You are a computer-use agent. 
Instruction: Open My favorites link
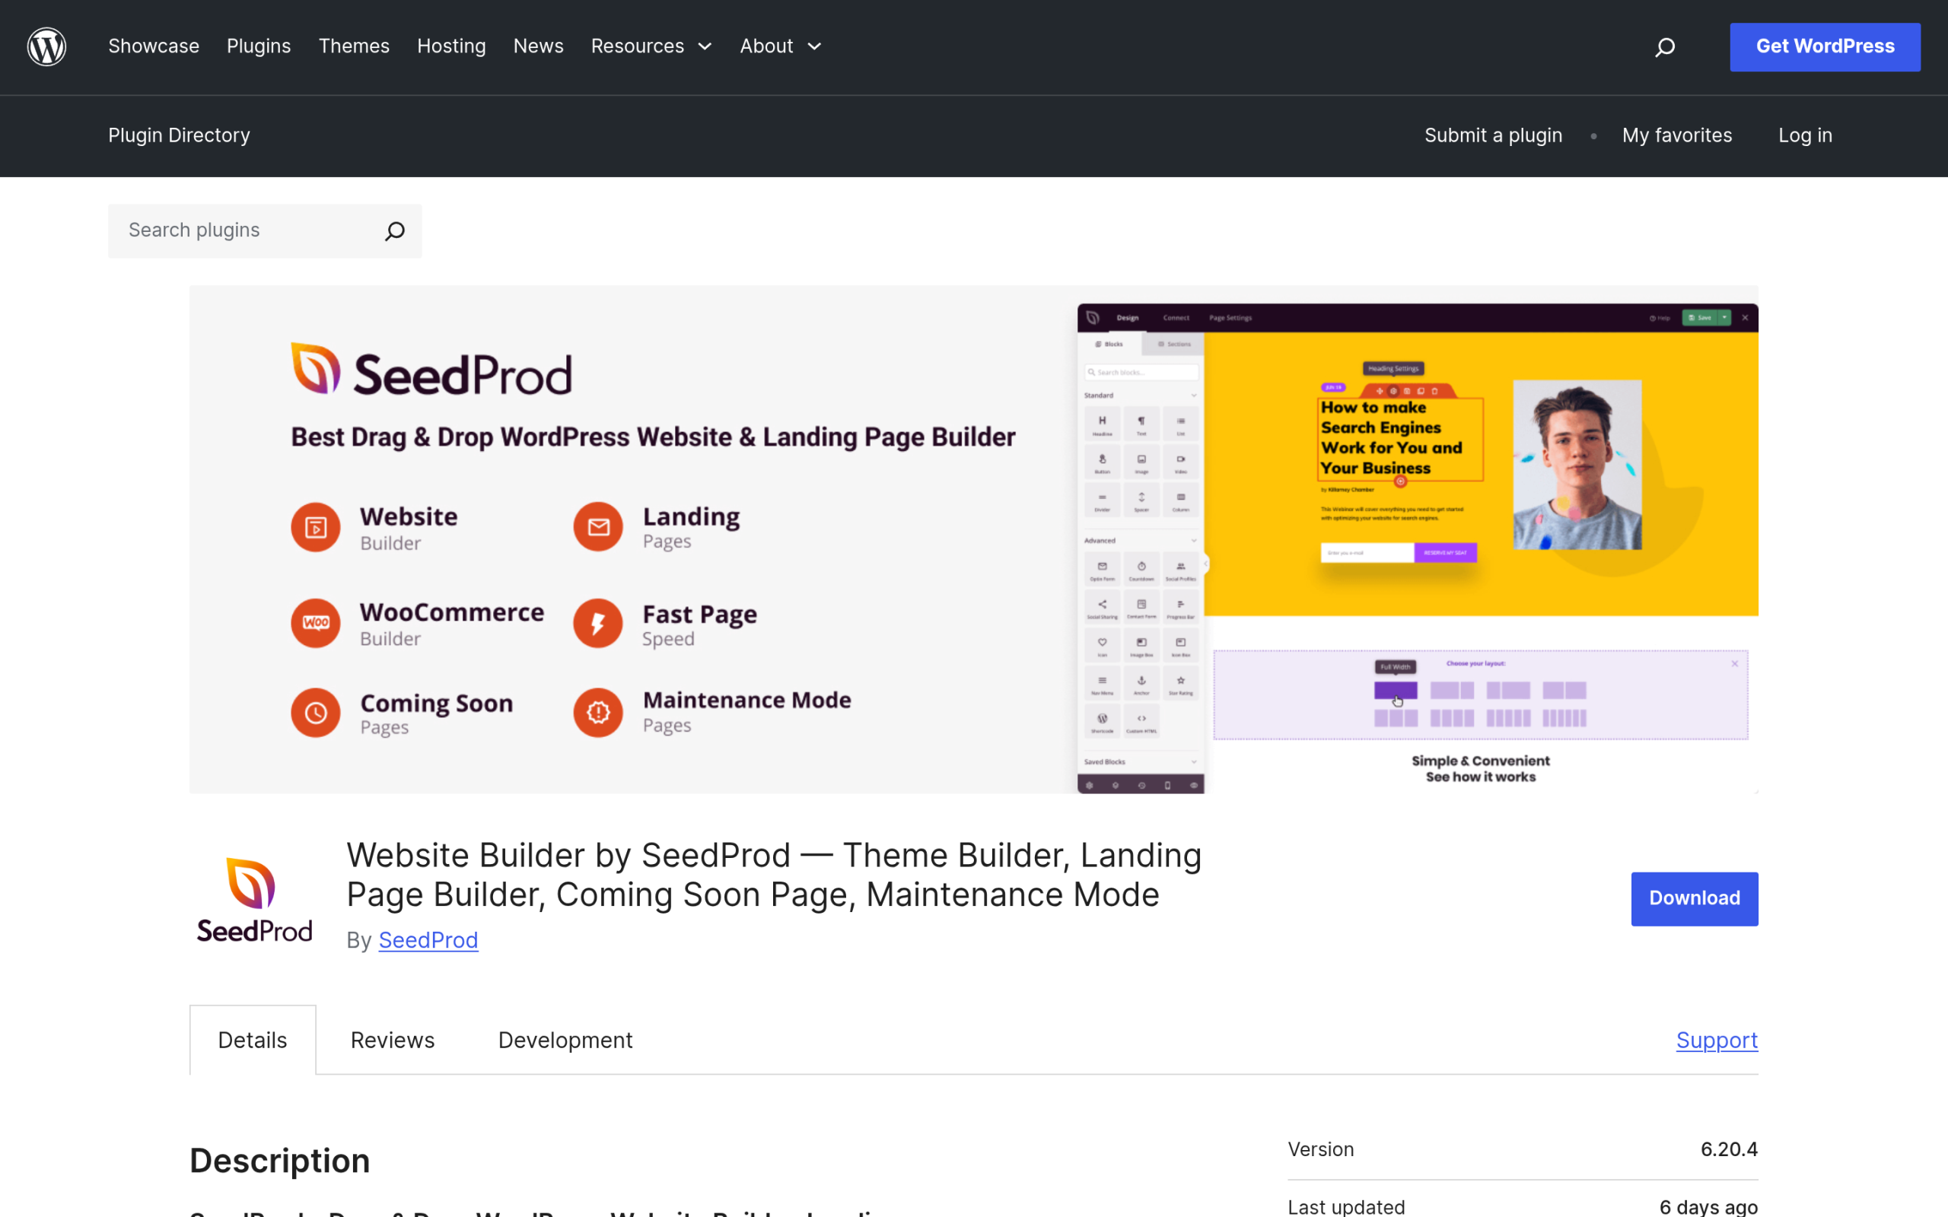1677,135
